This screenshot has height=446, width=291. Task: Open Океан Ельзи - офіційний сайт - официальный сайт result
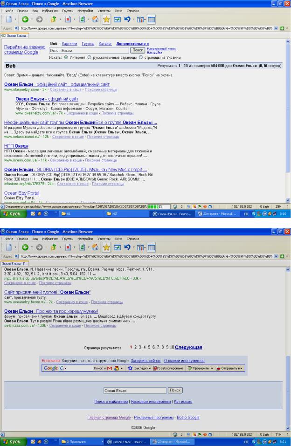point(57,84)
